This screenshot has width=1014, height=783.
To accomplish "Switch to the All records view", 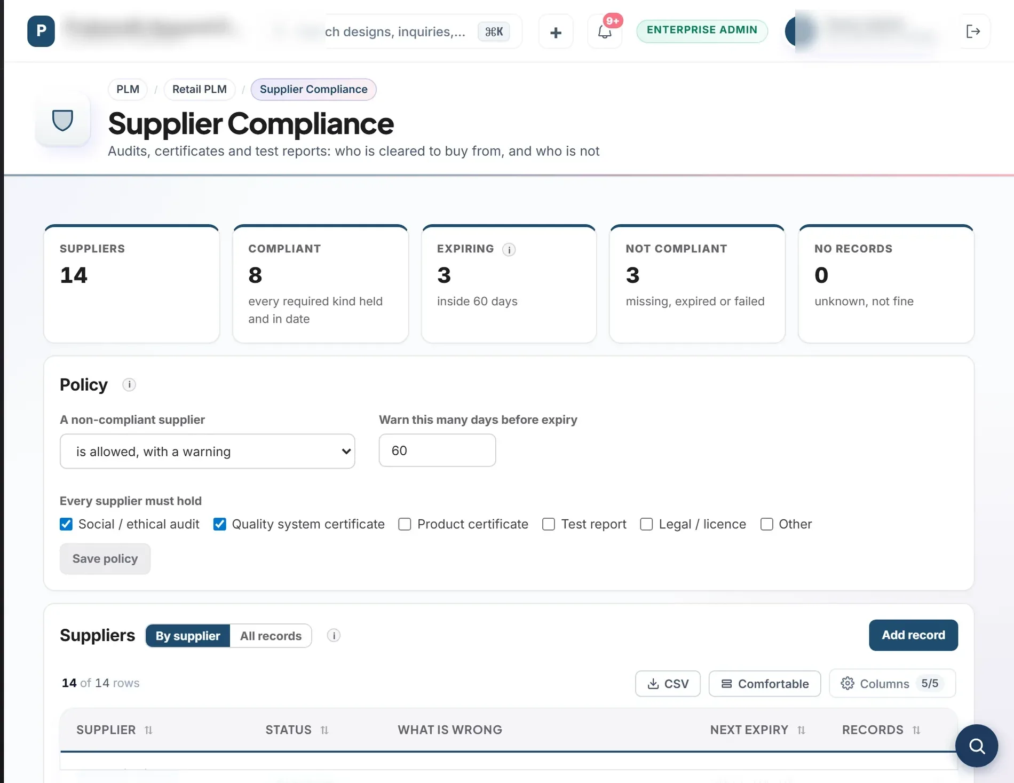I will [x=271, y=636].
